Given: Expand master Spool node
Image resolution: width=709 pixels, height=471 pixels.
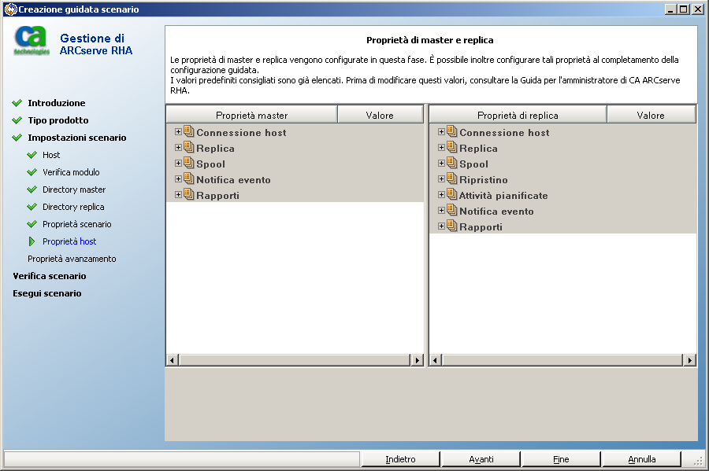Looking at the screenshot, I should pyautogui.click(x=178, y=164).
